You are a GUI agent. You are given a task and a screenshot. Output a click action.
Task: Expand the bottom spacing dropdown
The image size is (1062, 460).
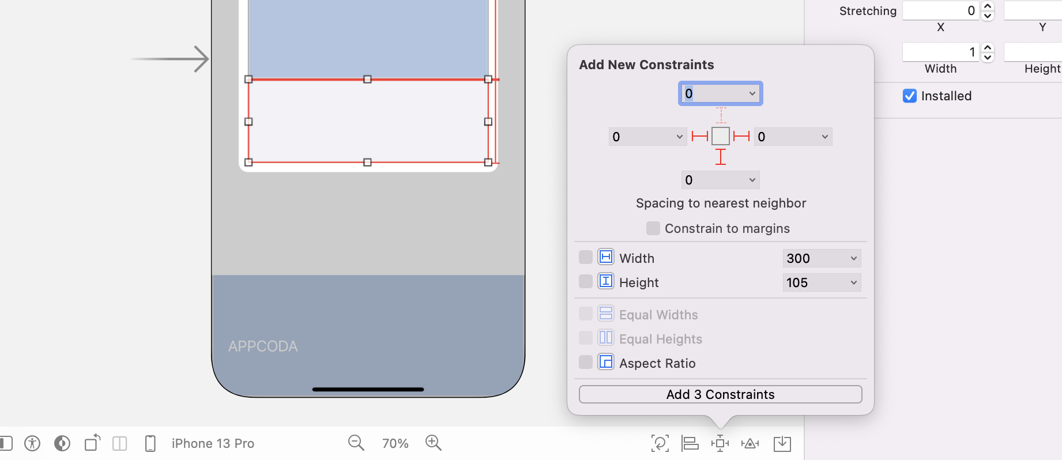click(752, 180)
